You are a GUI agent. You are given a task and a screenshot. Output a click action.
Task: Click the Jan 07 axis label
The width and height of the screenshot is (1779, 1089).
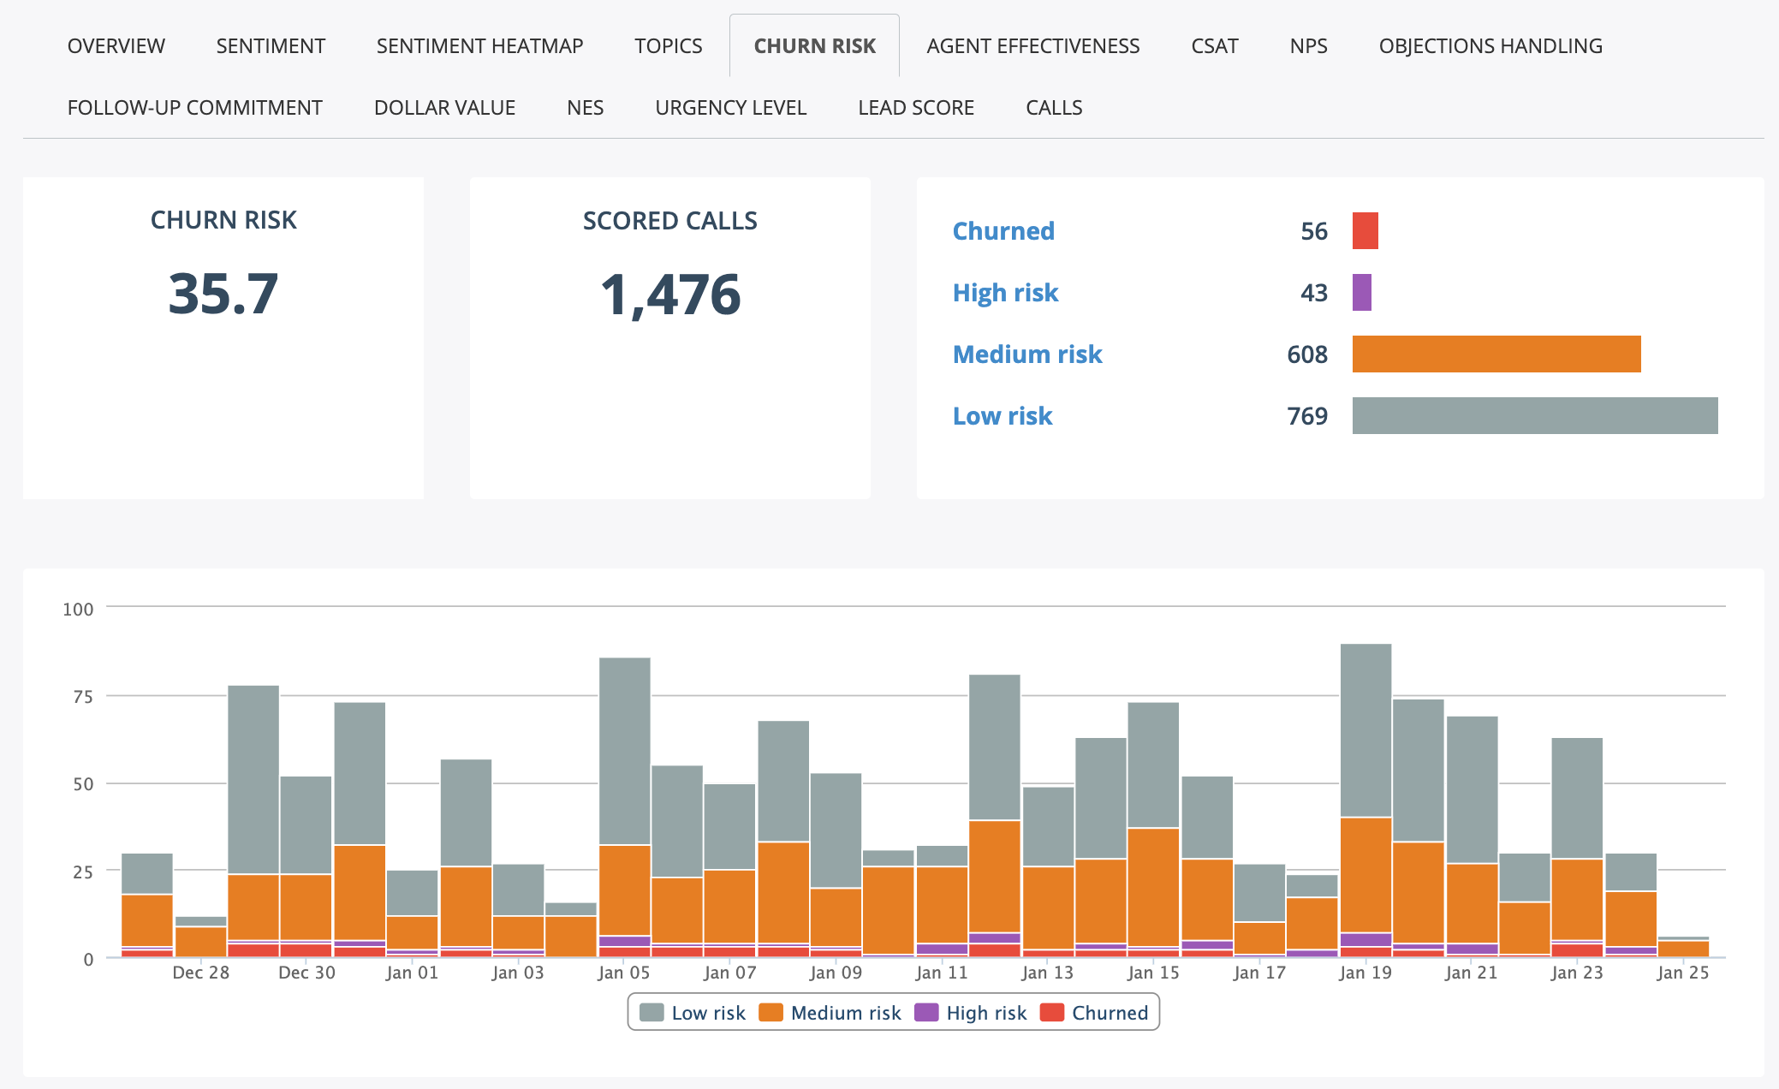click(x=730, y=973)
